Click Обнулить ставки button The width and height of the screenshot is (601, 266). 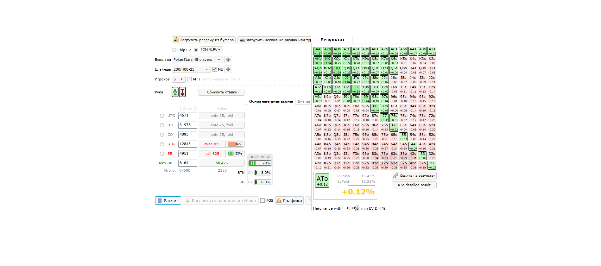(222, 92)
